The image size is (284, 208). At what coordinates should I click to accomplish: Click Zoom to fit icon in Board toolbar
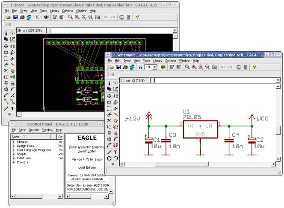click(x=71, y=18)
